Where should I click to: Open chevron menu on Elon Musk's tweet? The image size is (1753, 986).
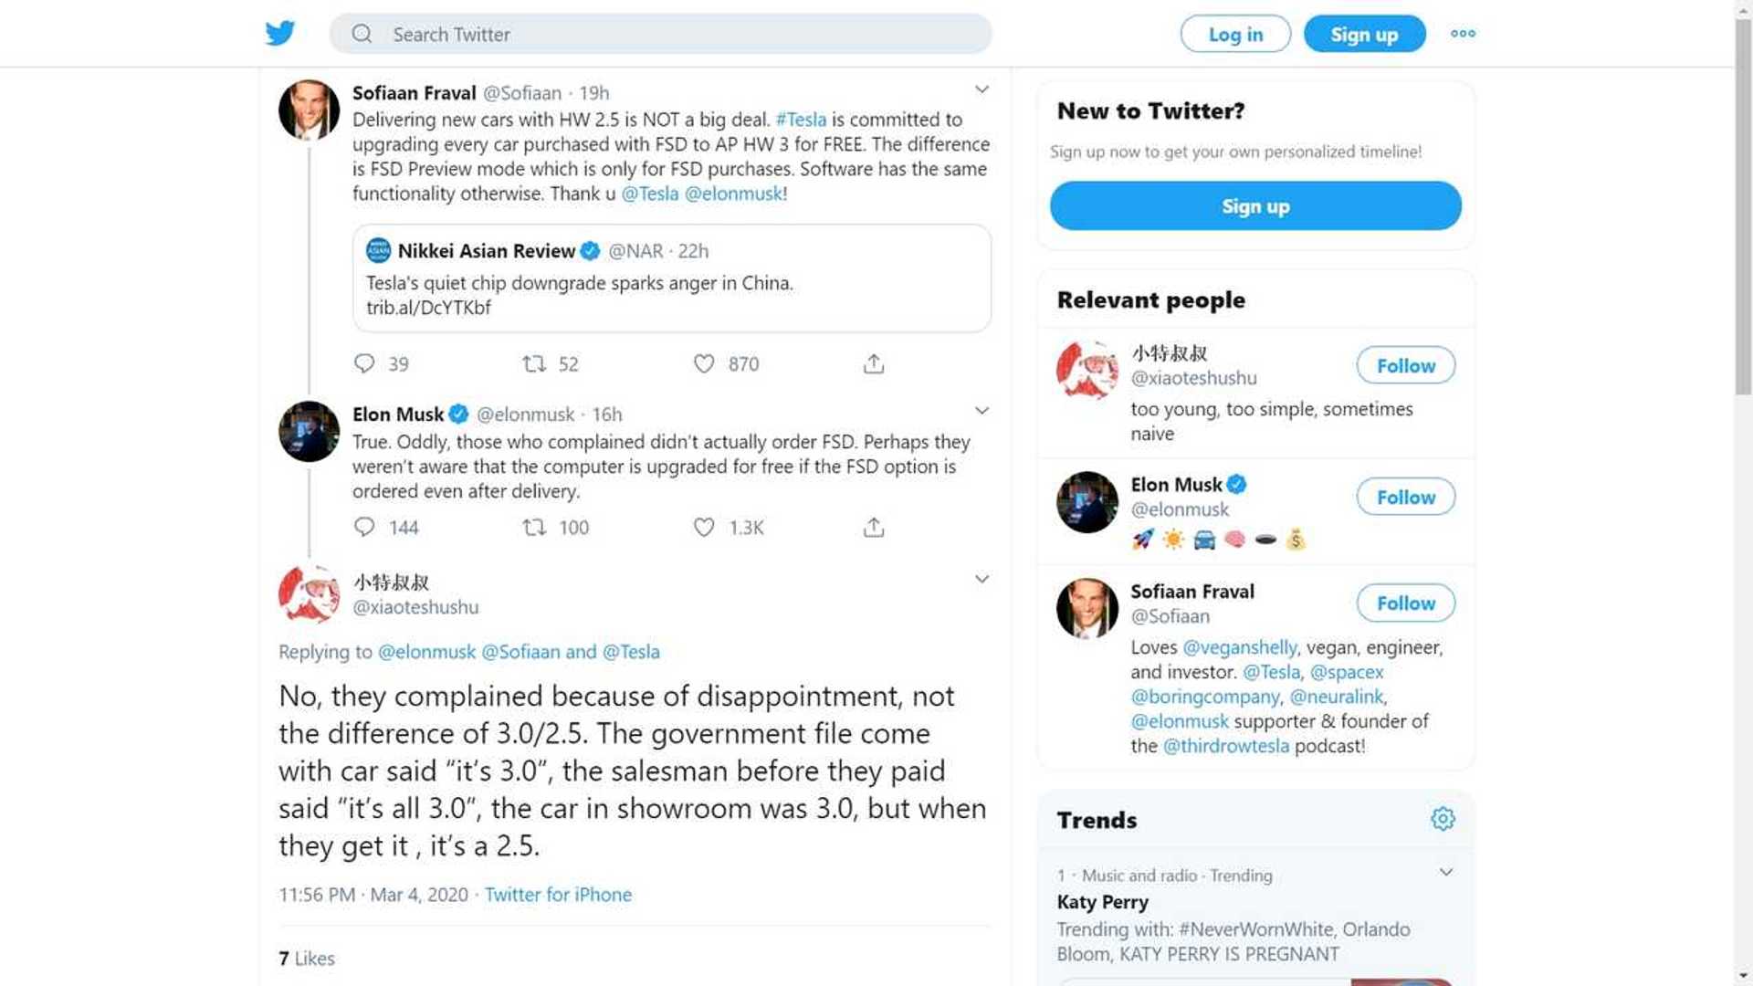981,411
